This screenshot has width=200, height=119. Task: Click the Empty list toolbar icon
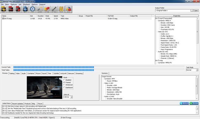coord(18,9)
